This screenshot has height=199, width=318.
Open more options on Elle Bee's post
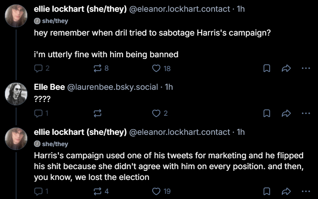(306, 113)
